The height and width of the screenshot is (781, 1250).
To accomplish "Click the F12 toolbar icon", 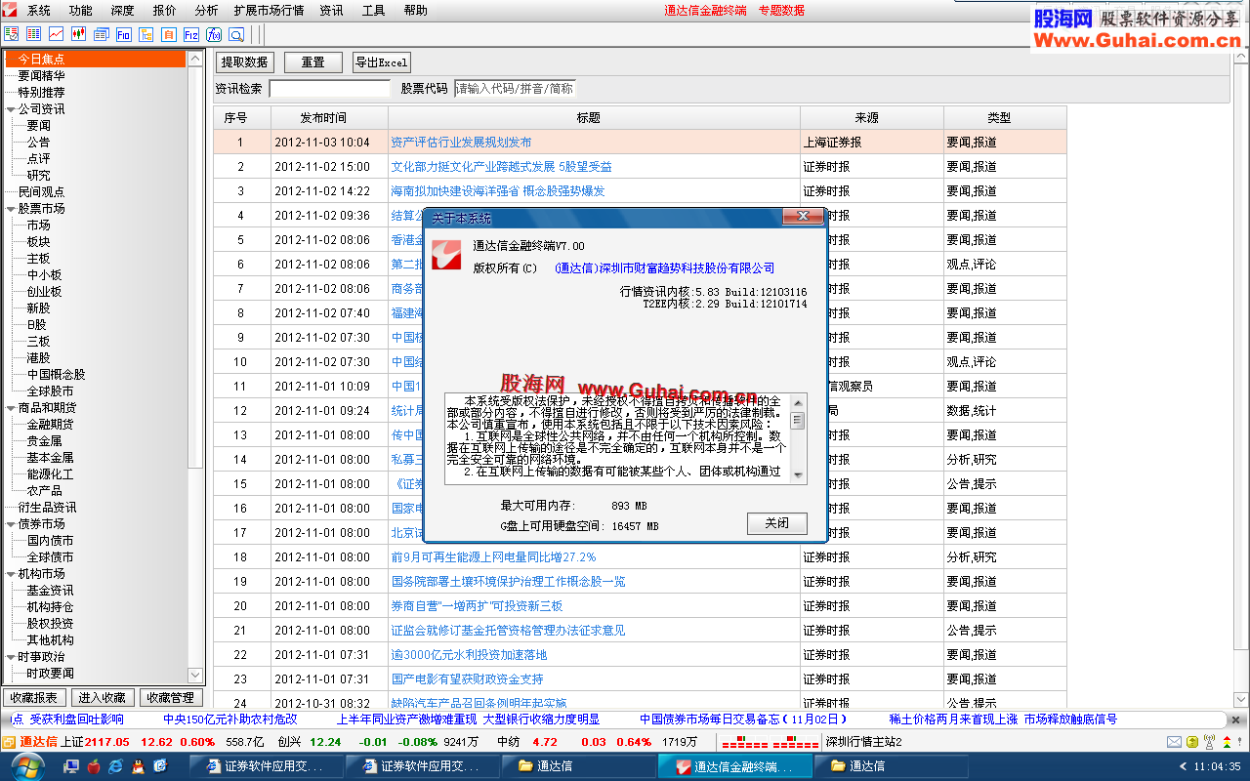I will point(191,34).
